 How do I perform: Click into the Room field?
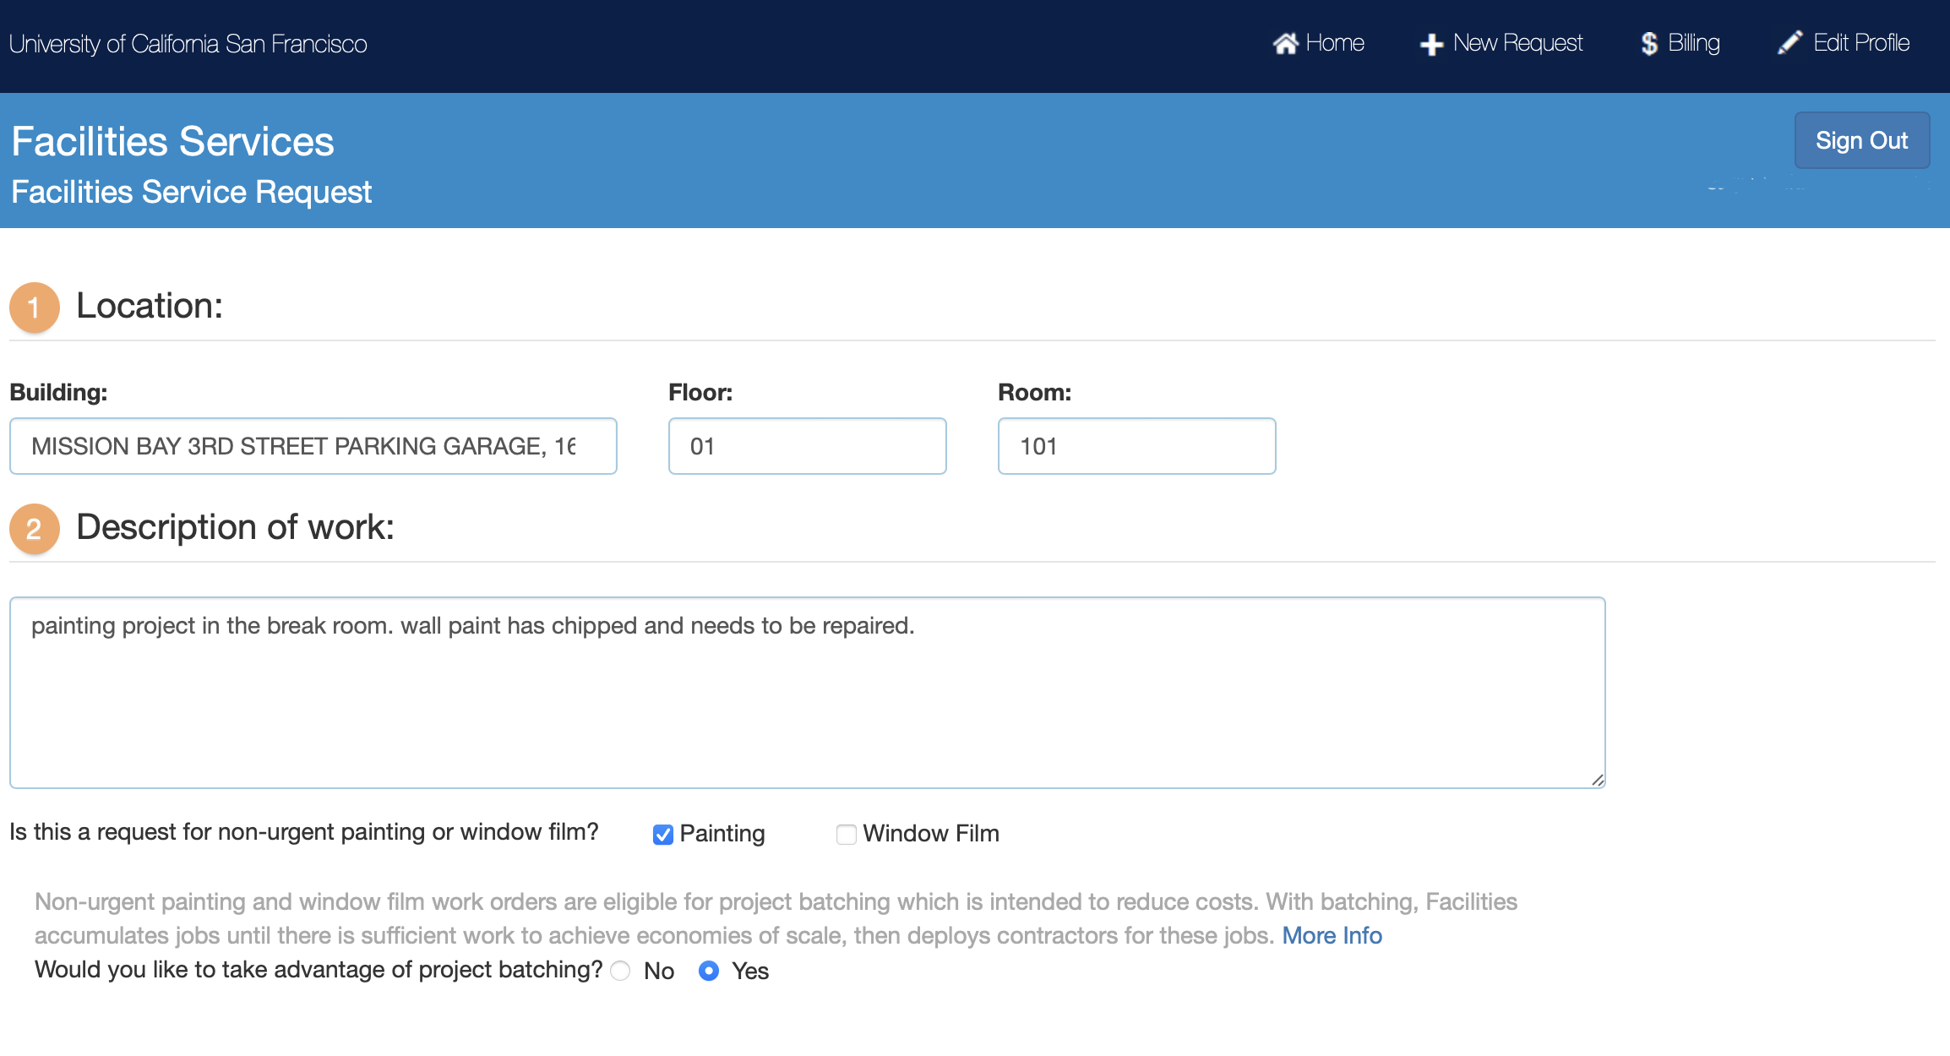click(1136, 446)
